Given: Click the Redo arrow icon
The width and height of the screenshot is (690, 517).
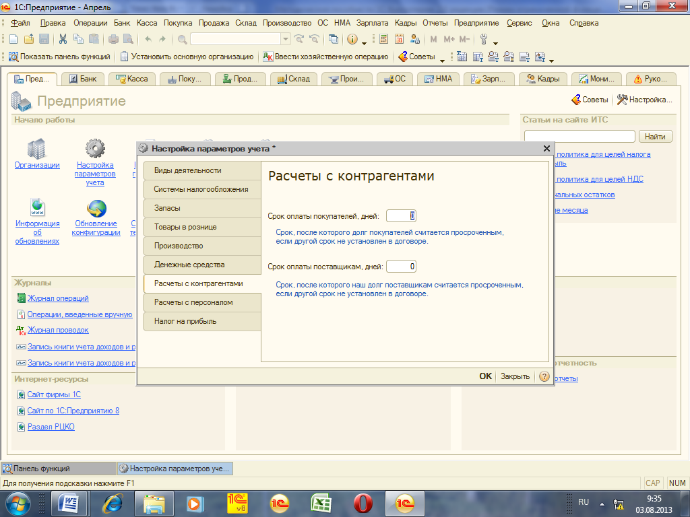Looking at the screenshot, I should (162, 39).
